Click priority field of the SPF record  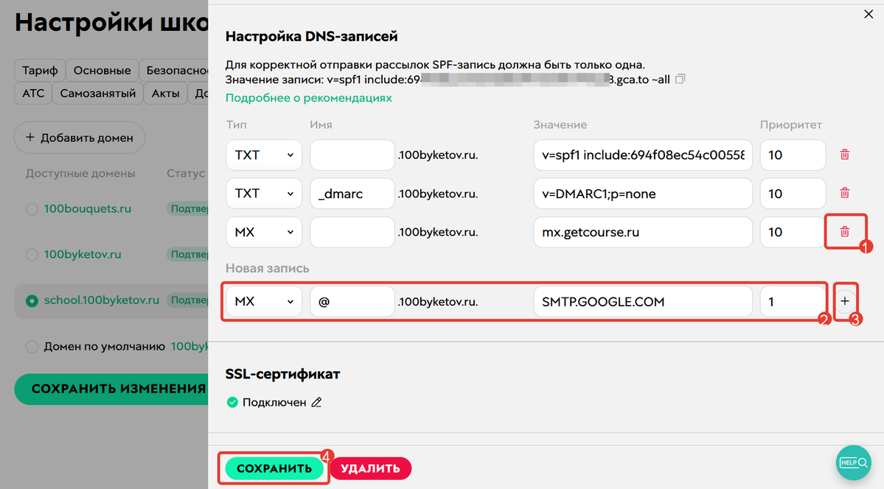(x=793, y=155)
